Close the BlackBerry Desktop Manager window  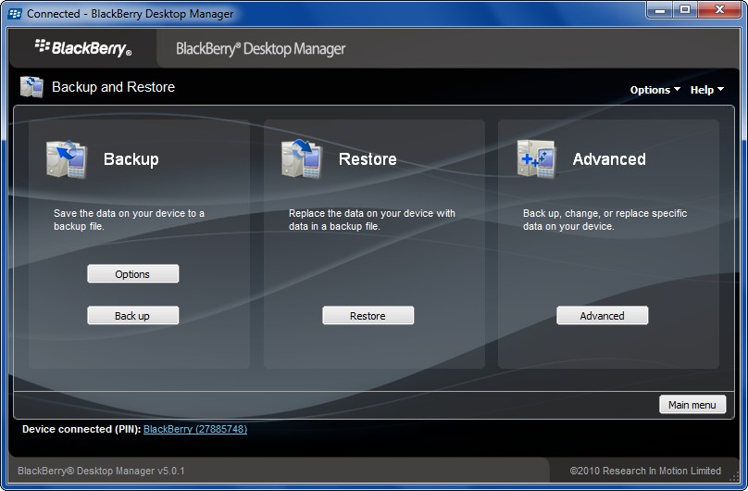tap(720, 9)
